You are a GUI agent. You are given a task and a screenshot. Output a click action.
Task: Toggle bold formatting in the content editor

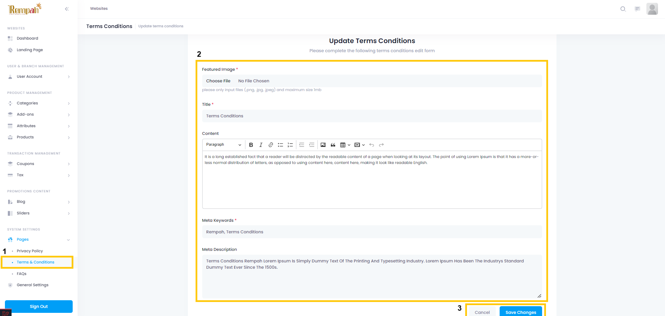tap(251, 145)
